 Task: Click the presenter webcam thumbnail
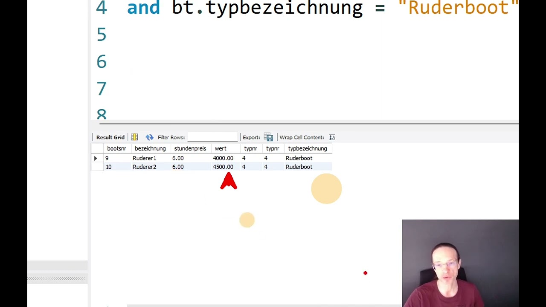pyautogui.click(x=460, y=263)
